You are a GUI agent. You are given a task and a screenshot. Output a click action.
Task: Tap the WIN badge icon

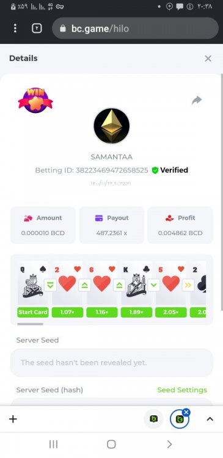pyautogui.click(x=35, y=100)
